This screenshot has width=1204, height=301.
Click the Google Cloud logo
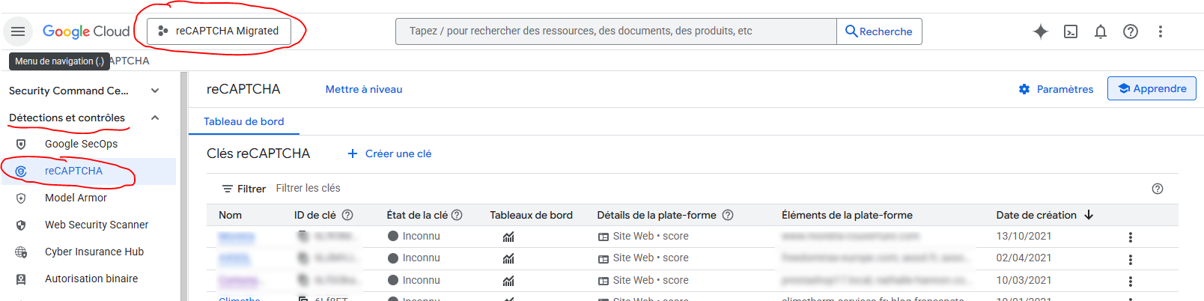[x=86, y=31]
